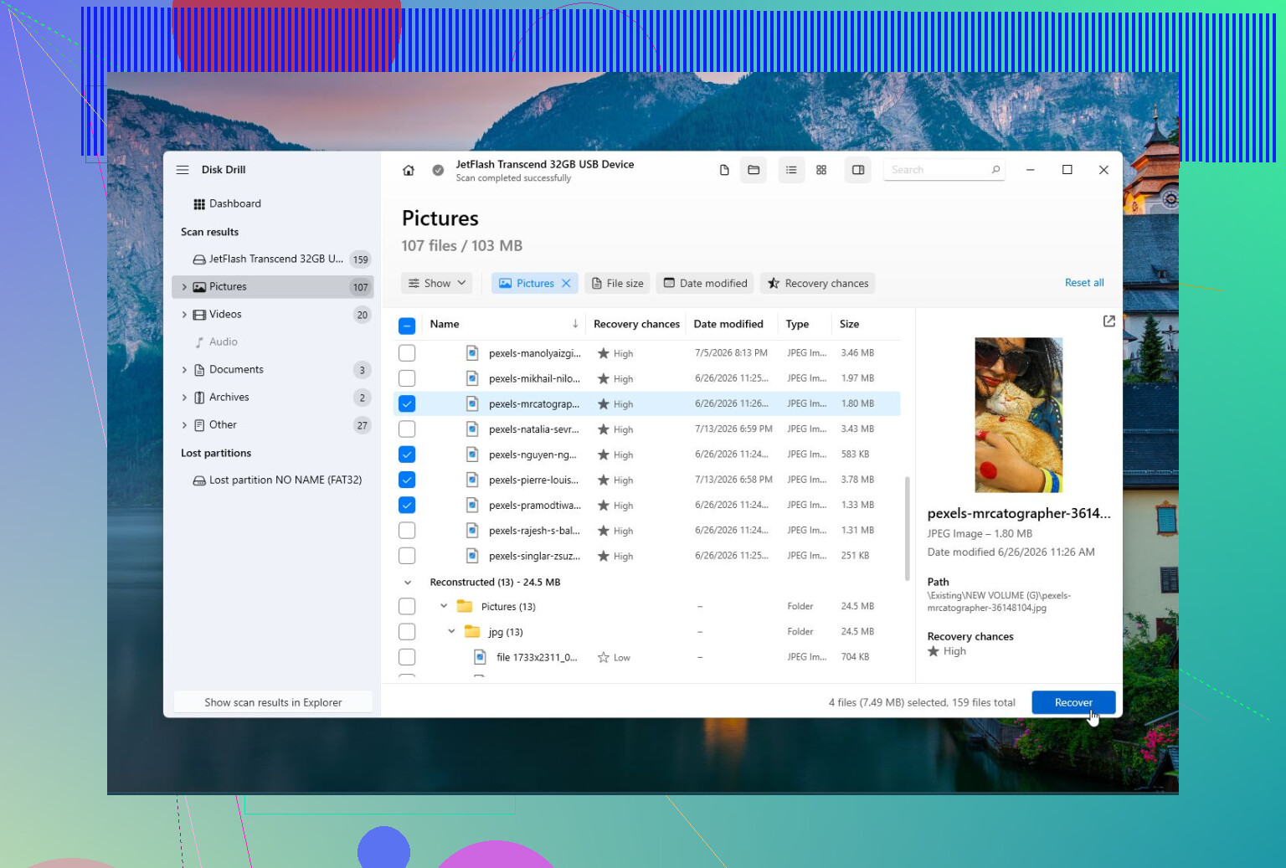
Task: Click the JetFlash drive icon in sidebar
Action: (x=199, y=259)
